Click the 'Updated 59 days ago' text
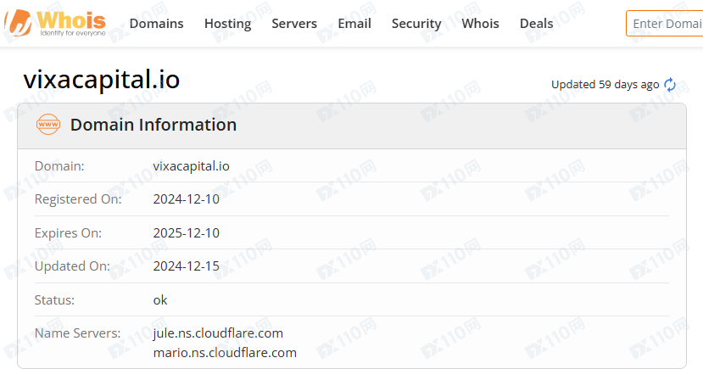This screenshot has width=703, height=369. click(x=605, y=85)
